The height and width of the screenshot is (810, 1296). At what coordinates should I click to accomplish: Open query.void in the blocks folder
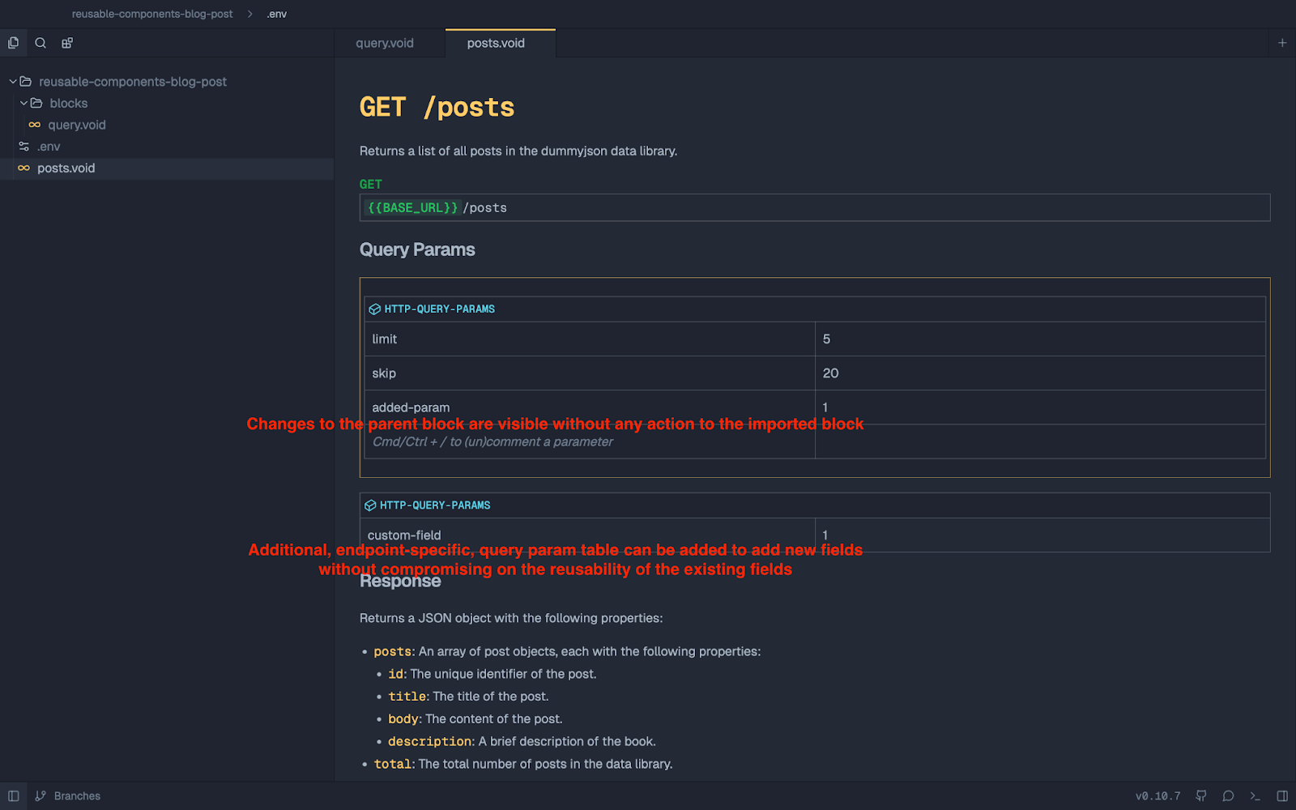pyautogui.click(x=77, y=125)
